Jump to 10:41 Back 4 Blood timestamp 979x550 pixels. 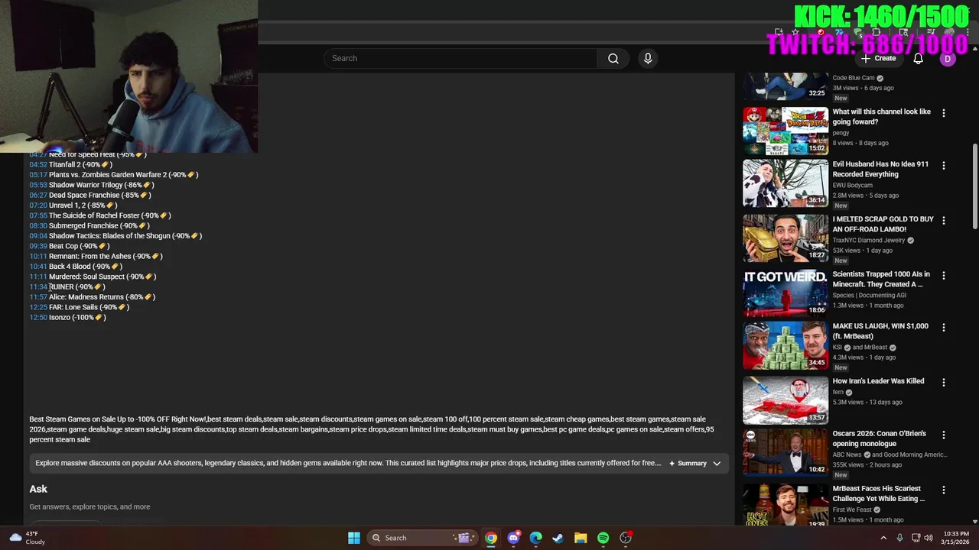pos(38,267)
